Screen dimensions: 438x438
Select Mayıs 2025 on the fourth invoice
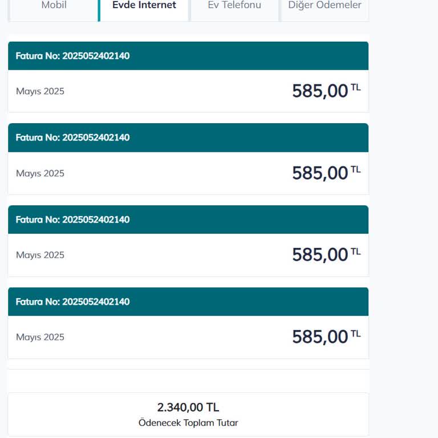pos(40,337)
